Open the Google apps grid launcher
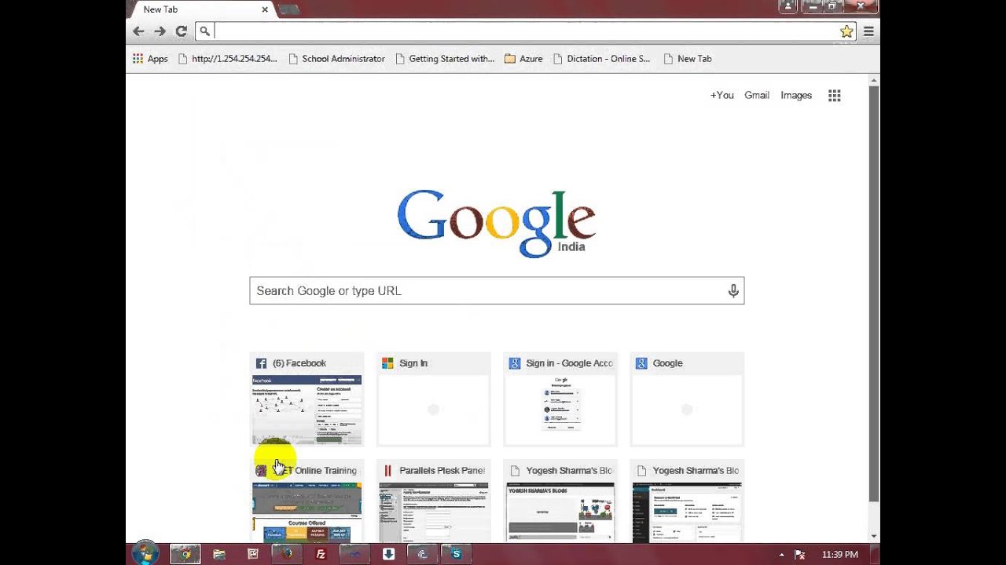1006x565 pixels. click(x=835, y=95)
